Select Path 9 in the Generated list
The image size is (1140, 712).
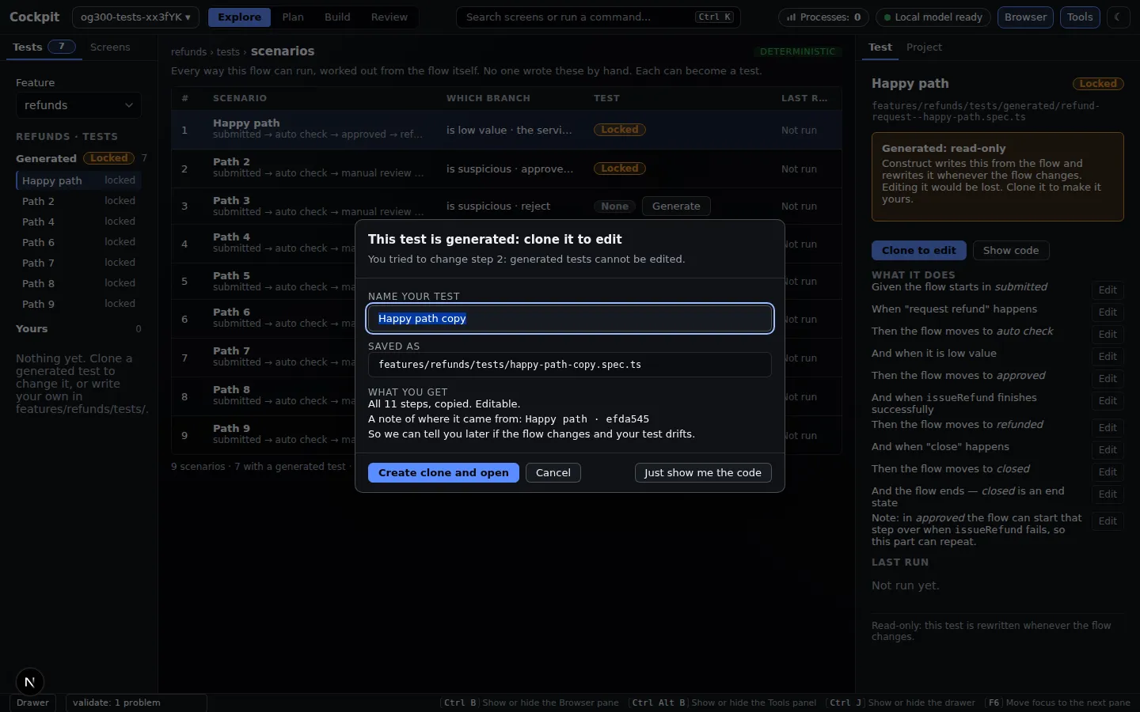[x=78, y=304]
